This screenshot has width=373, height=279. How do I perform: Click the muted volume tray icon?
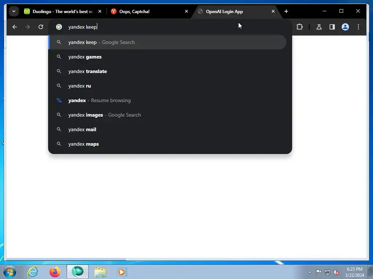336,272
